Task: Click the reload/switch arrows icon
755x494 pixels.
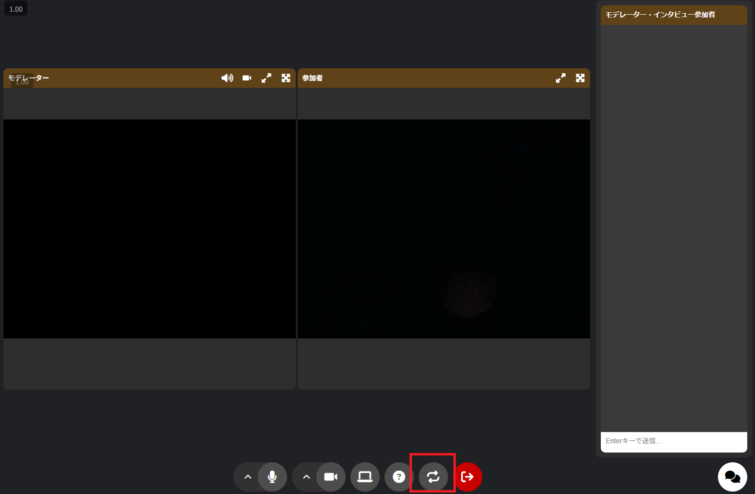Action: (x=433, y=476)
